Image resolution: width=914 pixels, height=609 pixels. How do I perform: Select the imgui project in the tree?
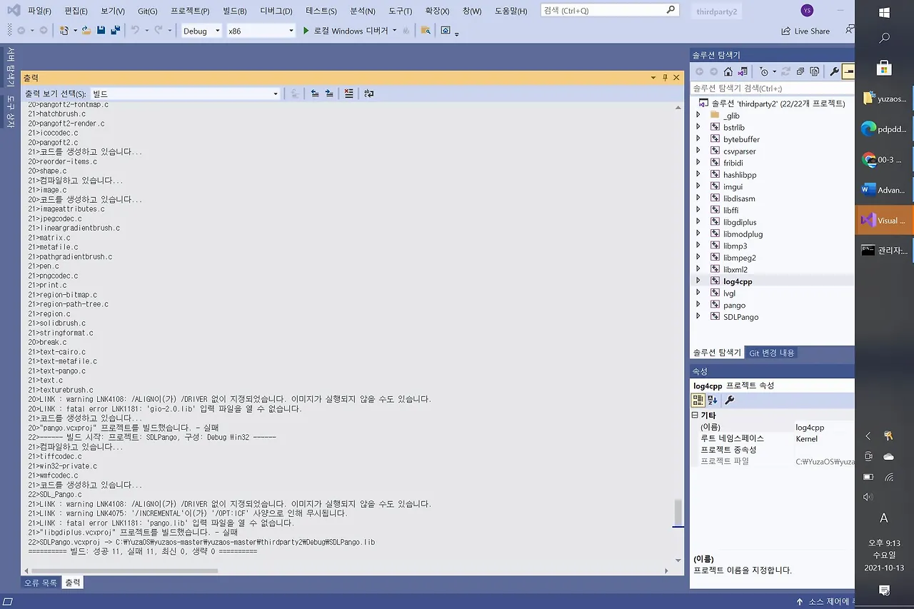point(733,186)
